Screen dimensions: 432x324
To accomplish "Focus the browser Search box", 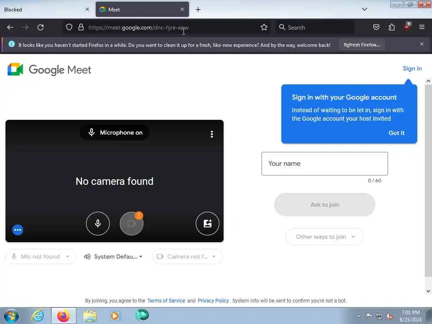I will pos(315,27).
